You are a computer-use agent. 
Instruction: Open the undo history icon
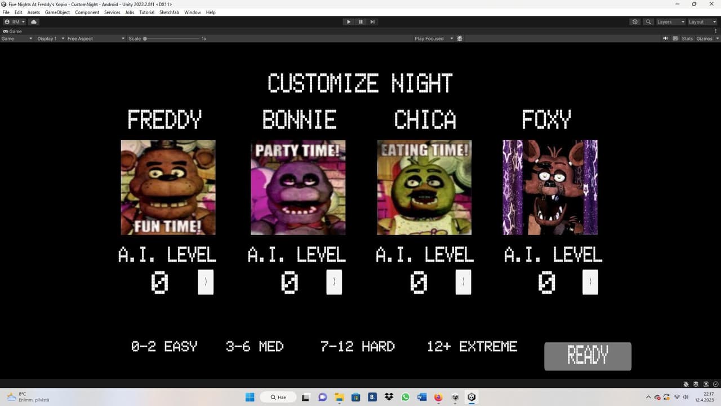(x=635, y=21)
